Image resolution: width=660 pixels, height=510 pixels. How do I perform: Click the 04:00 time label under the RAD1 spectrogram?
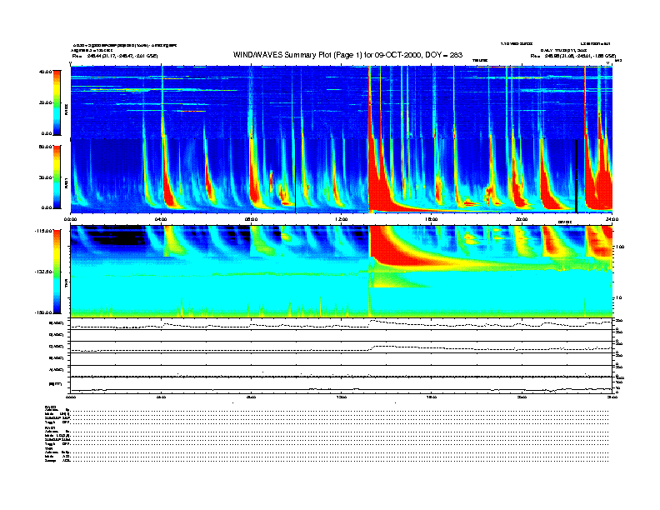pos(161,219)
